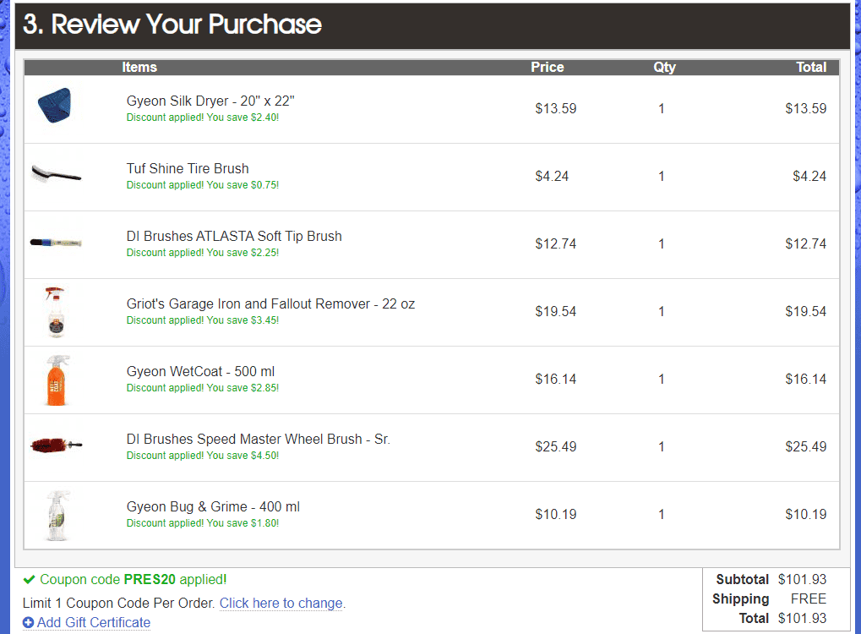Click the Tuf Shine Tire Brush item name
This screenshot has height=634, width=861.
tap(188, 169)
